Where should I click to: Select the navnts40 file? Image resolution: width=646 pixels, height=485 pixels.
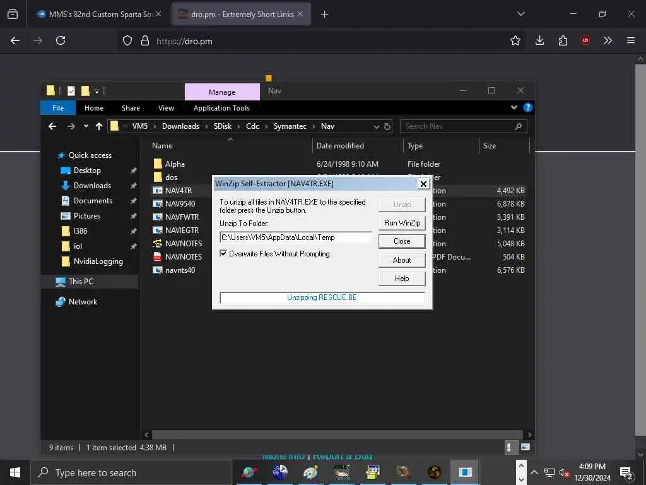180,270
